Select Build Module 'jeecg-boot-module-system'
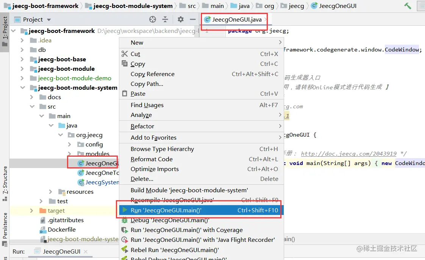This screenshot has height=260, width=425. tap(202, 190)
